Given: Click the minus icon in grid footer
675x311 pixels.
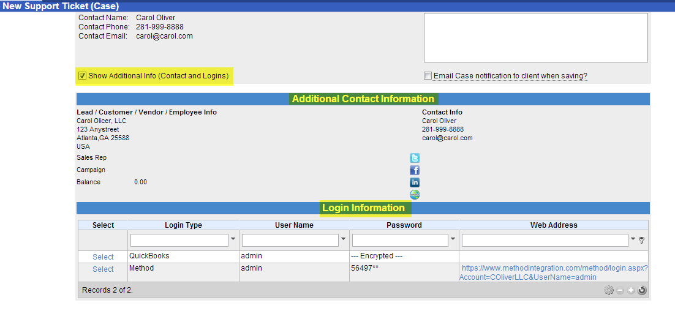Looking at the screenshot, I should point(620,290).
